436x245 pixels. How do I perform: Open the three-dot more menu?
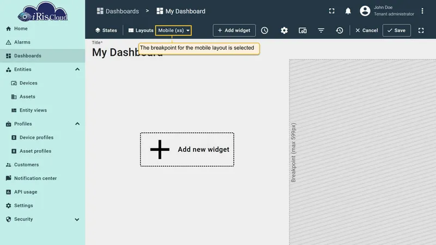pos(422,11)
